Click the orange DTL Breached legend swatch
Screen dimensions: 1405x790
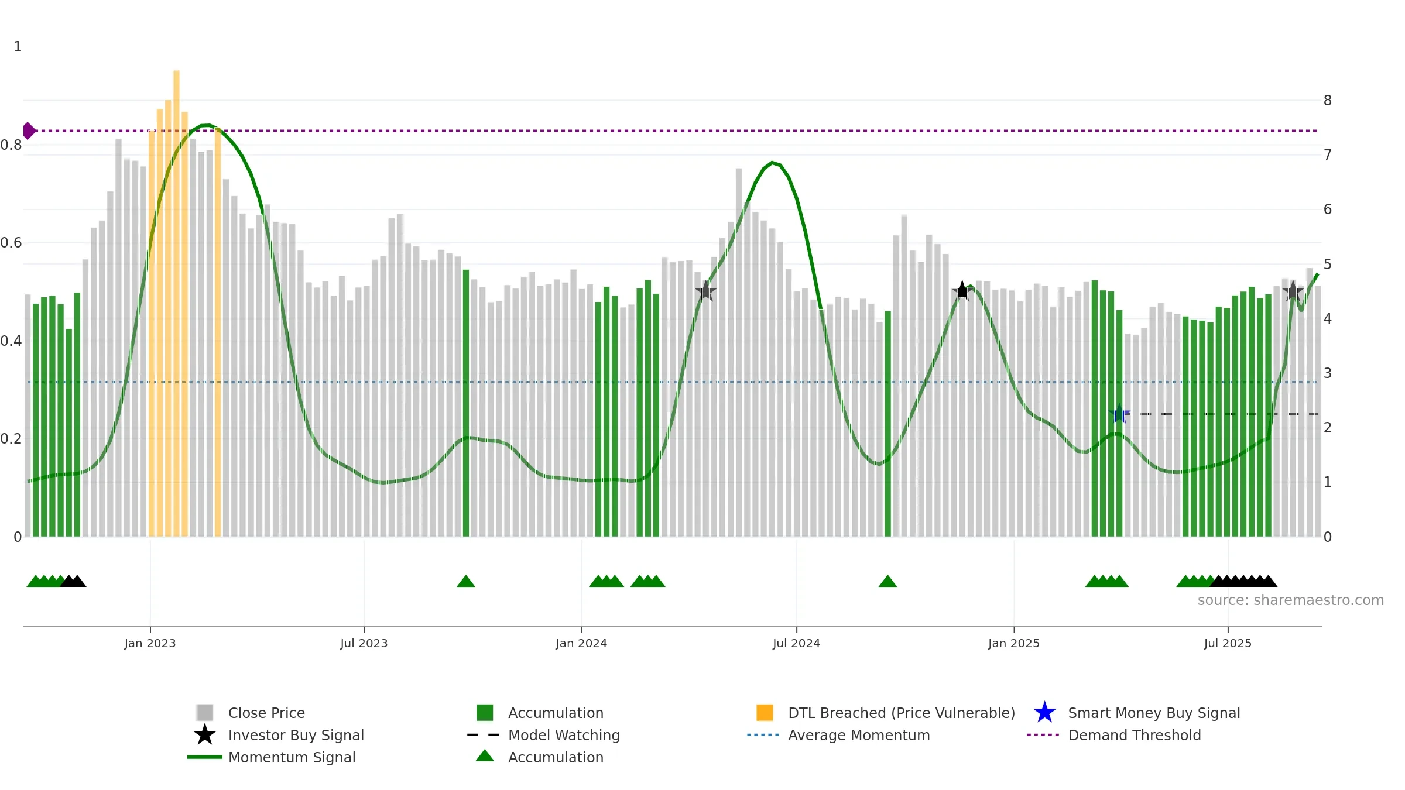pos(765,712)
